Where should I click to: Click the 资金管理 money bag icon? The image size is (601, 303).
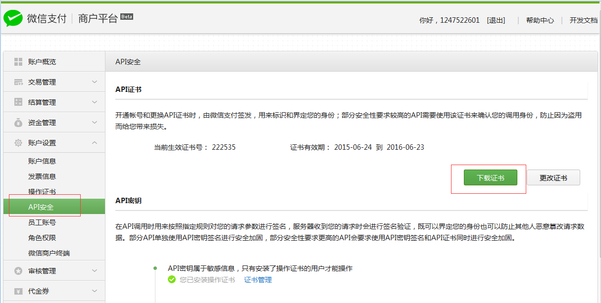click(x=18, y=123)
